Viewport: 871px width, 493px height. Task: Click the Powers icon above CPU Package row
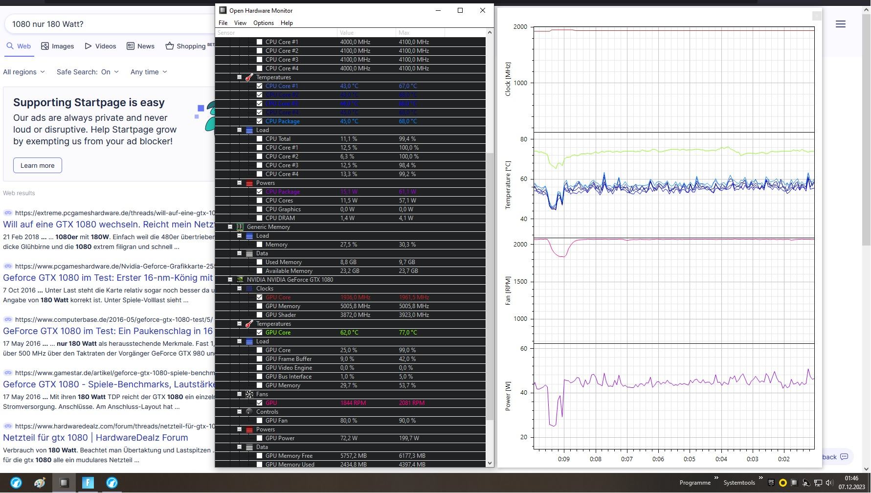coord(249,183)
